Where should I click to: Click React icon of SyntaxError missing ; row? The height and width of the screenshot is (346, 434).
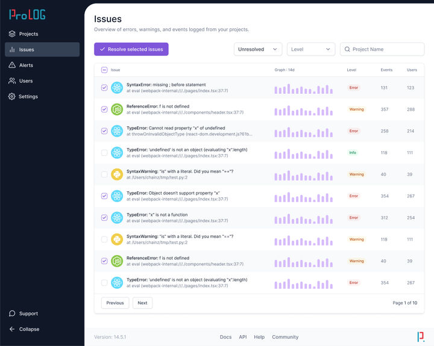point(117,88)
